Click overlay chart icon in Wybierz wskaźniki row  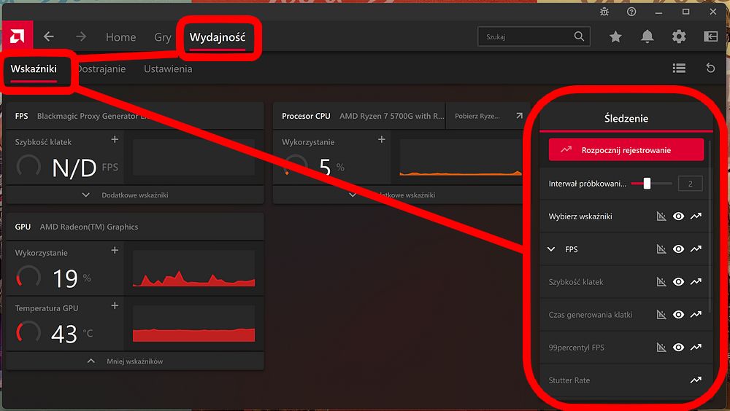tap(661, 216)
